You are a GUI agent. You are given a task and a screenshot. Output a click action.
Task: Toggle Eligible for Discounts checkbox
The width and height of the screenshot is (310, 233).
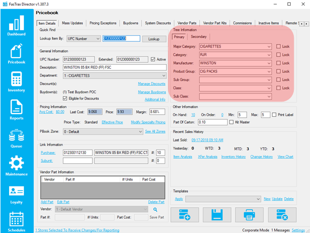(65, 99)
